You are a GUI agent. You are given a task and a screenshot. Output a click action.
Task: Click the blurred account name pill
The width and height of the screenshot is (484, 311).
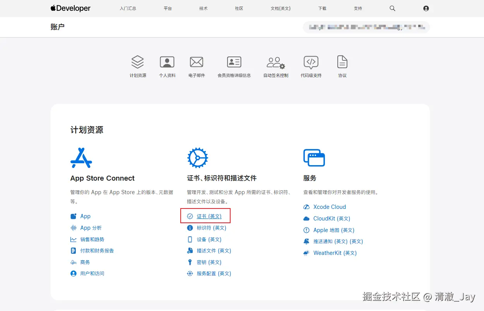[366, 27]
